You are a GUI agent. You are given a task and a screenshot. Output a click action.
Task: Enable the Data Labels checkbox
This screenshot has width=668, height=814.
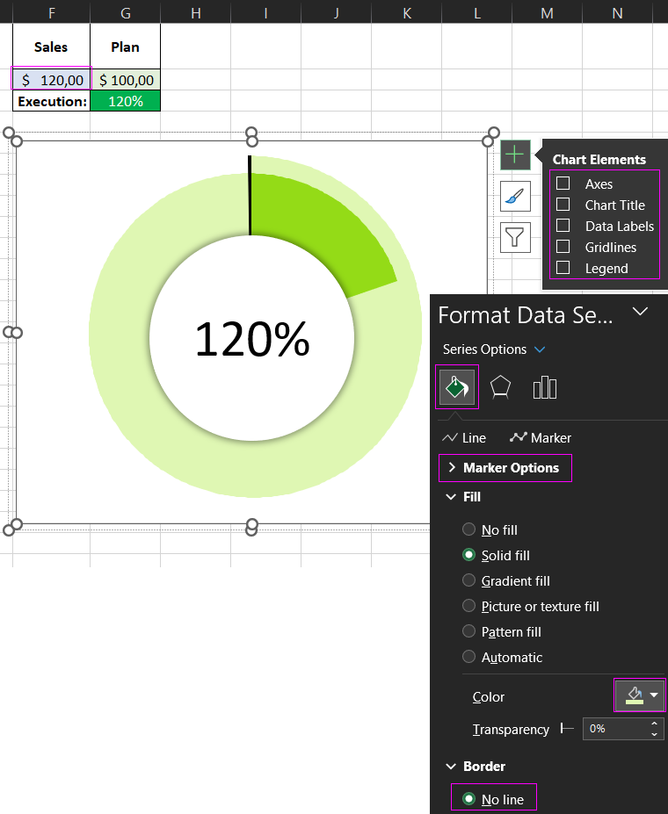pyautogui.click(x=563, y=226)
